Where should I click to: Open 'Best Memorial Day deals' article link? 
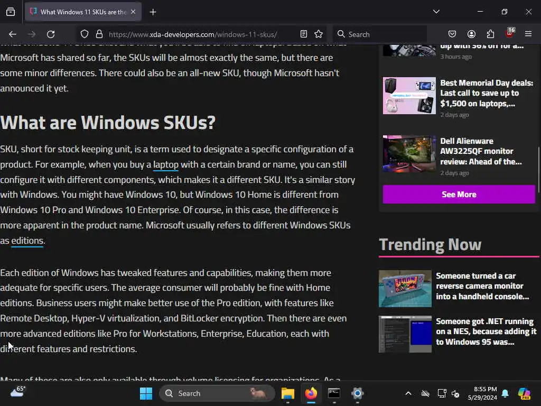click(x=487, y=93)
